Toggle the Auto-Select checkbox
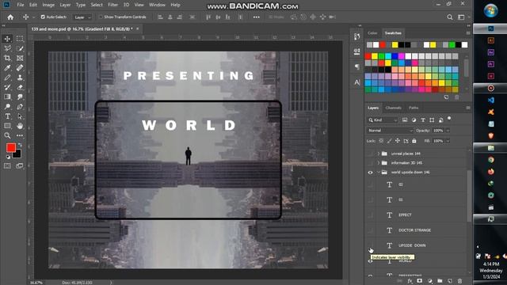This screenshot has height=285, width=507. click(x=43, y=17)
